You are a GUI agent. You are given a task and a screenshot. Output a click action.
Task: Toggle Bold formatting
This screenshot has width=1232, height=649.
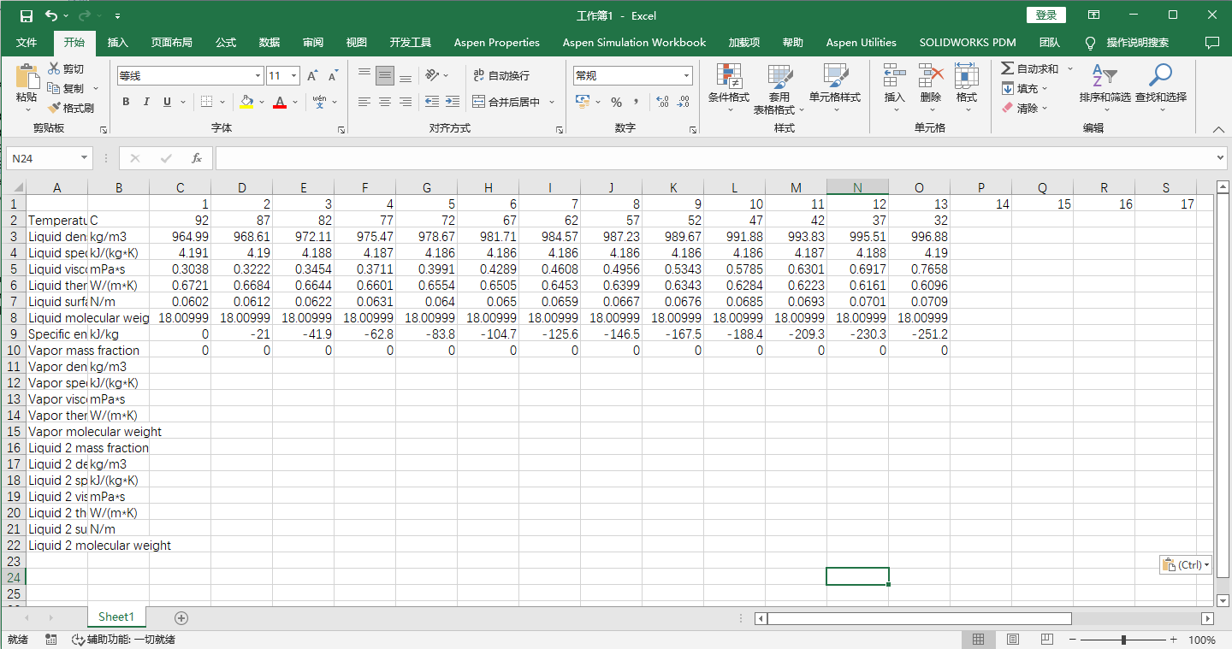[126, 102]
